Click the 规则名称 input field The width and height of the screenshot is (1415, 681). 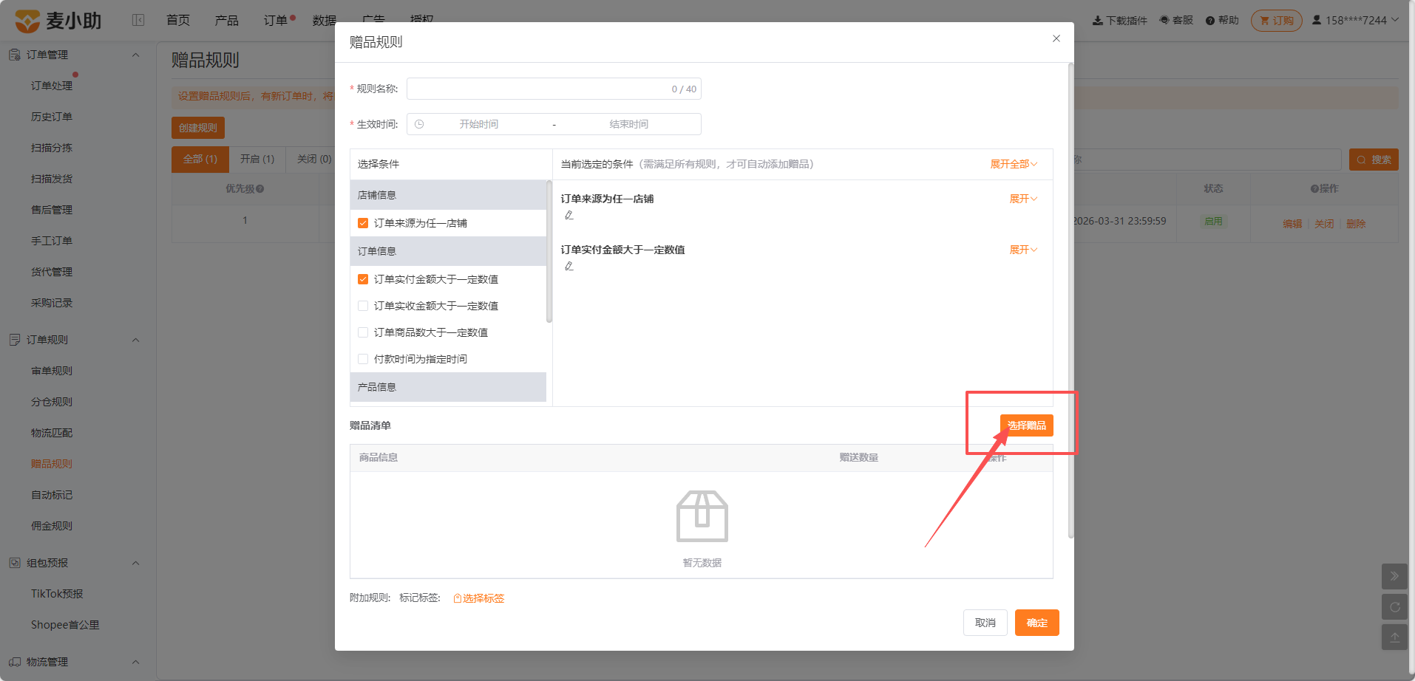[x=554, y=89]
